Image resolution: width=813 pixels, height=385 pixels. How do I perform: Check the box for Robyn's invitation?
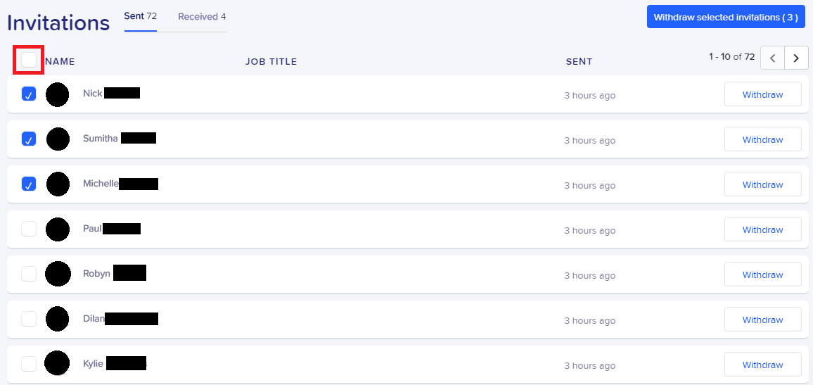[29, 274]
